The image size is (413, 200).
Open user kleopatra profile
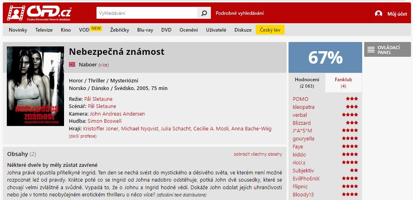[x=303, y=107]
